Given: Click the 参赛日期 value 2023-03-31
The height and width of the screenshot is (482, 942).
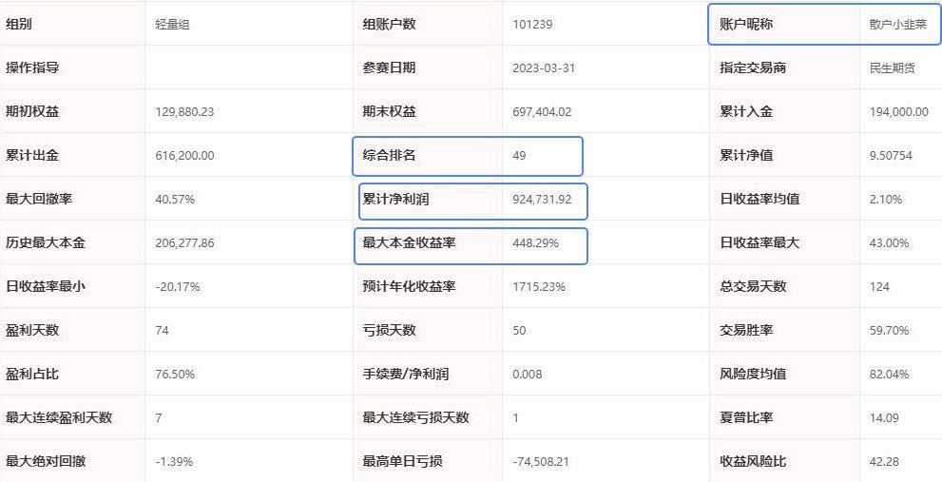Looking at the screenshot, I should pyautogui.click(x=544, y=67).
